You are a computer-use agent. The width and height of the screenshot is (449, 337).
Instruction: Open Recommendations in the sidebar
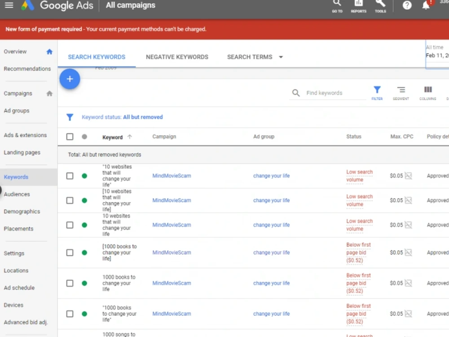pos(27,69)
